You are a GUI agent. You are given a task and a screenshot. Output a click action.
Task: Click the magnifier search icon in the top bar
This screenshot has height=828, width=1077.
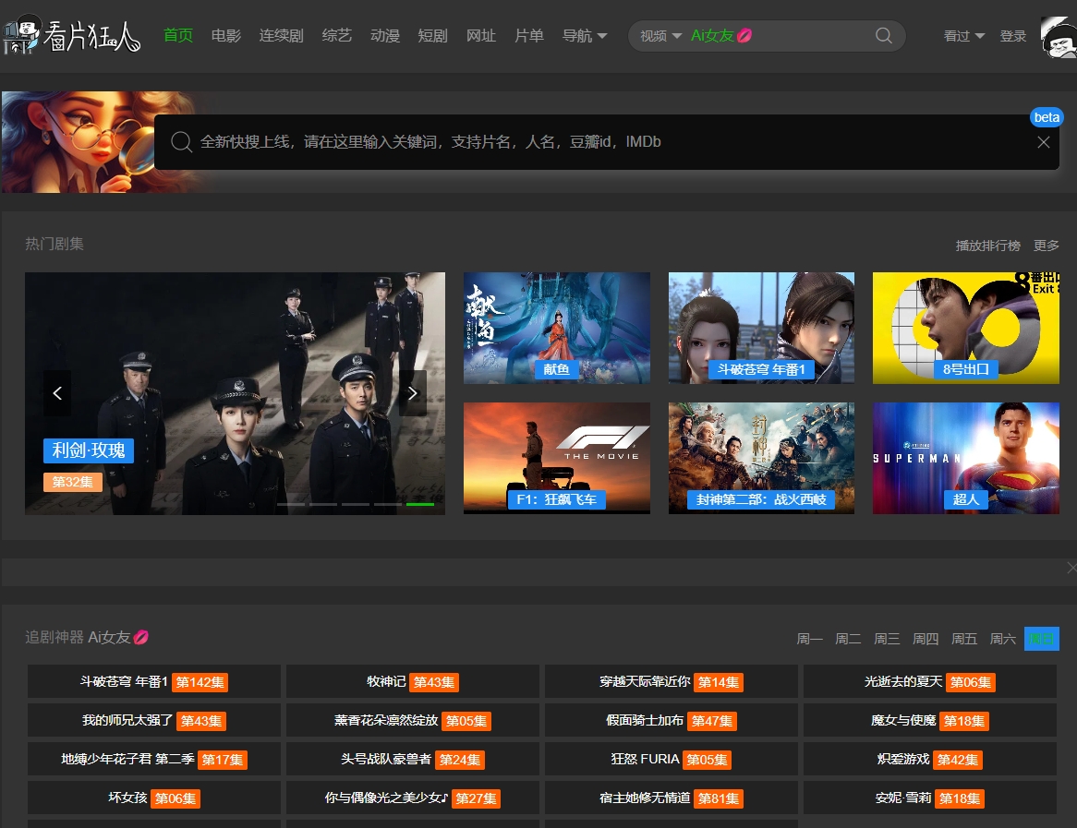point(883,36)
